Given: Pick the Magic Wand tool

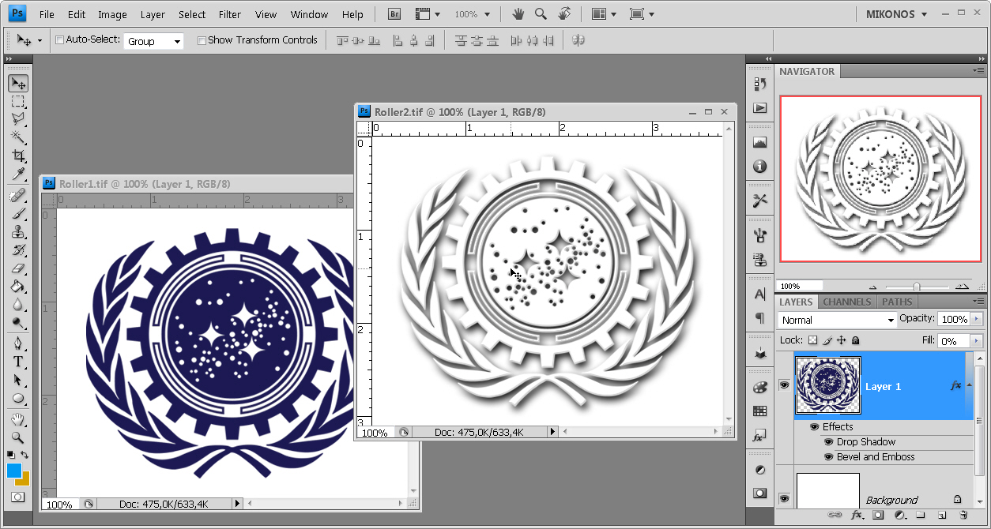Looking at the screenshot, I should coord(17,137).
